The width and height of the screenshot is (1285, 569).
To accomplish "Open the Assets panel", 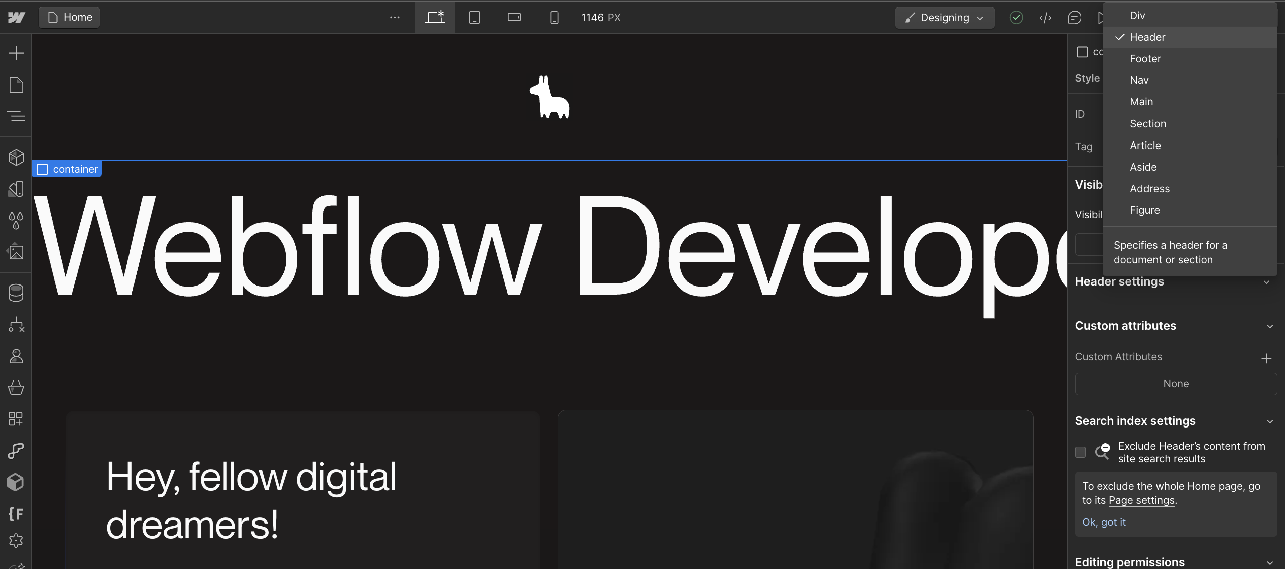I will click(x=16, y=252).
